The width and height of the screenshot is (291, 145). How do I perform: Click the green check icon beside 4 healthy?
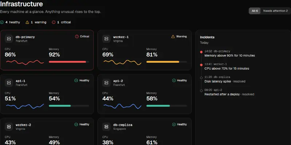pos(2,22)
